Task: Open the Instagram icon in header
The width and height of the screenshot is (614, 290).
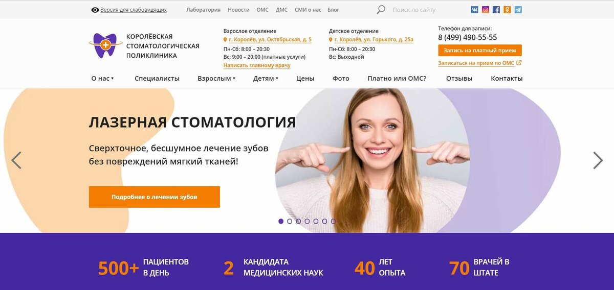Action: [486, 10]
